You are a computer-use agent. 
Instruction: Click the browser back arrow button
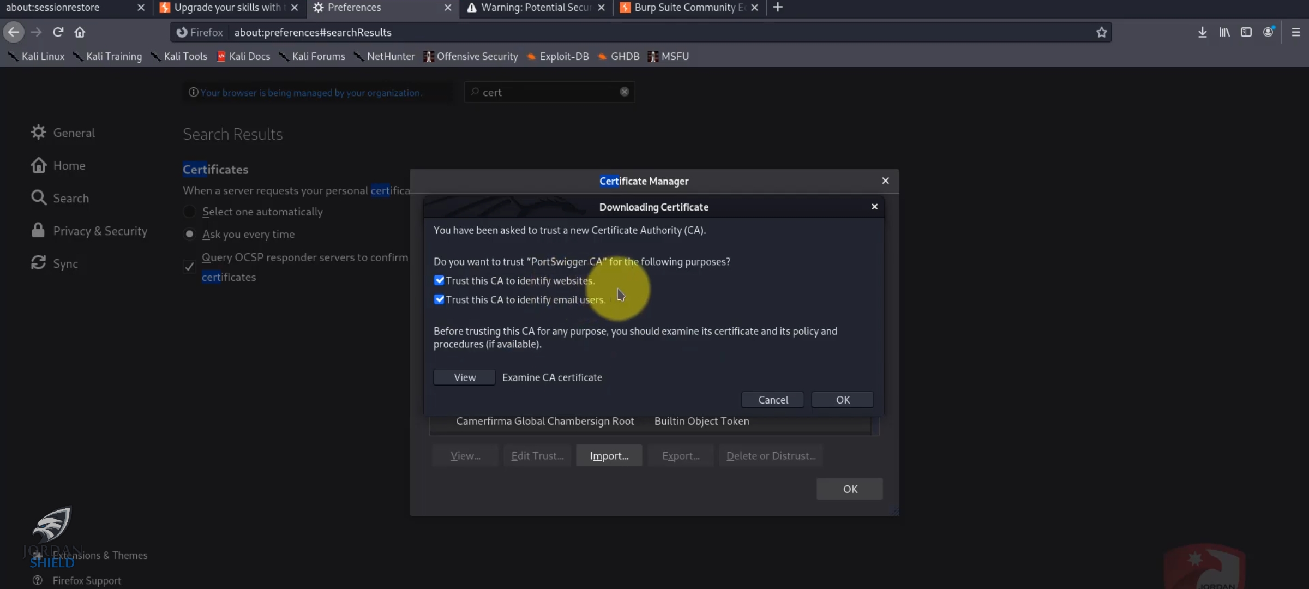[14, 32]
